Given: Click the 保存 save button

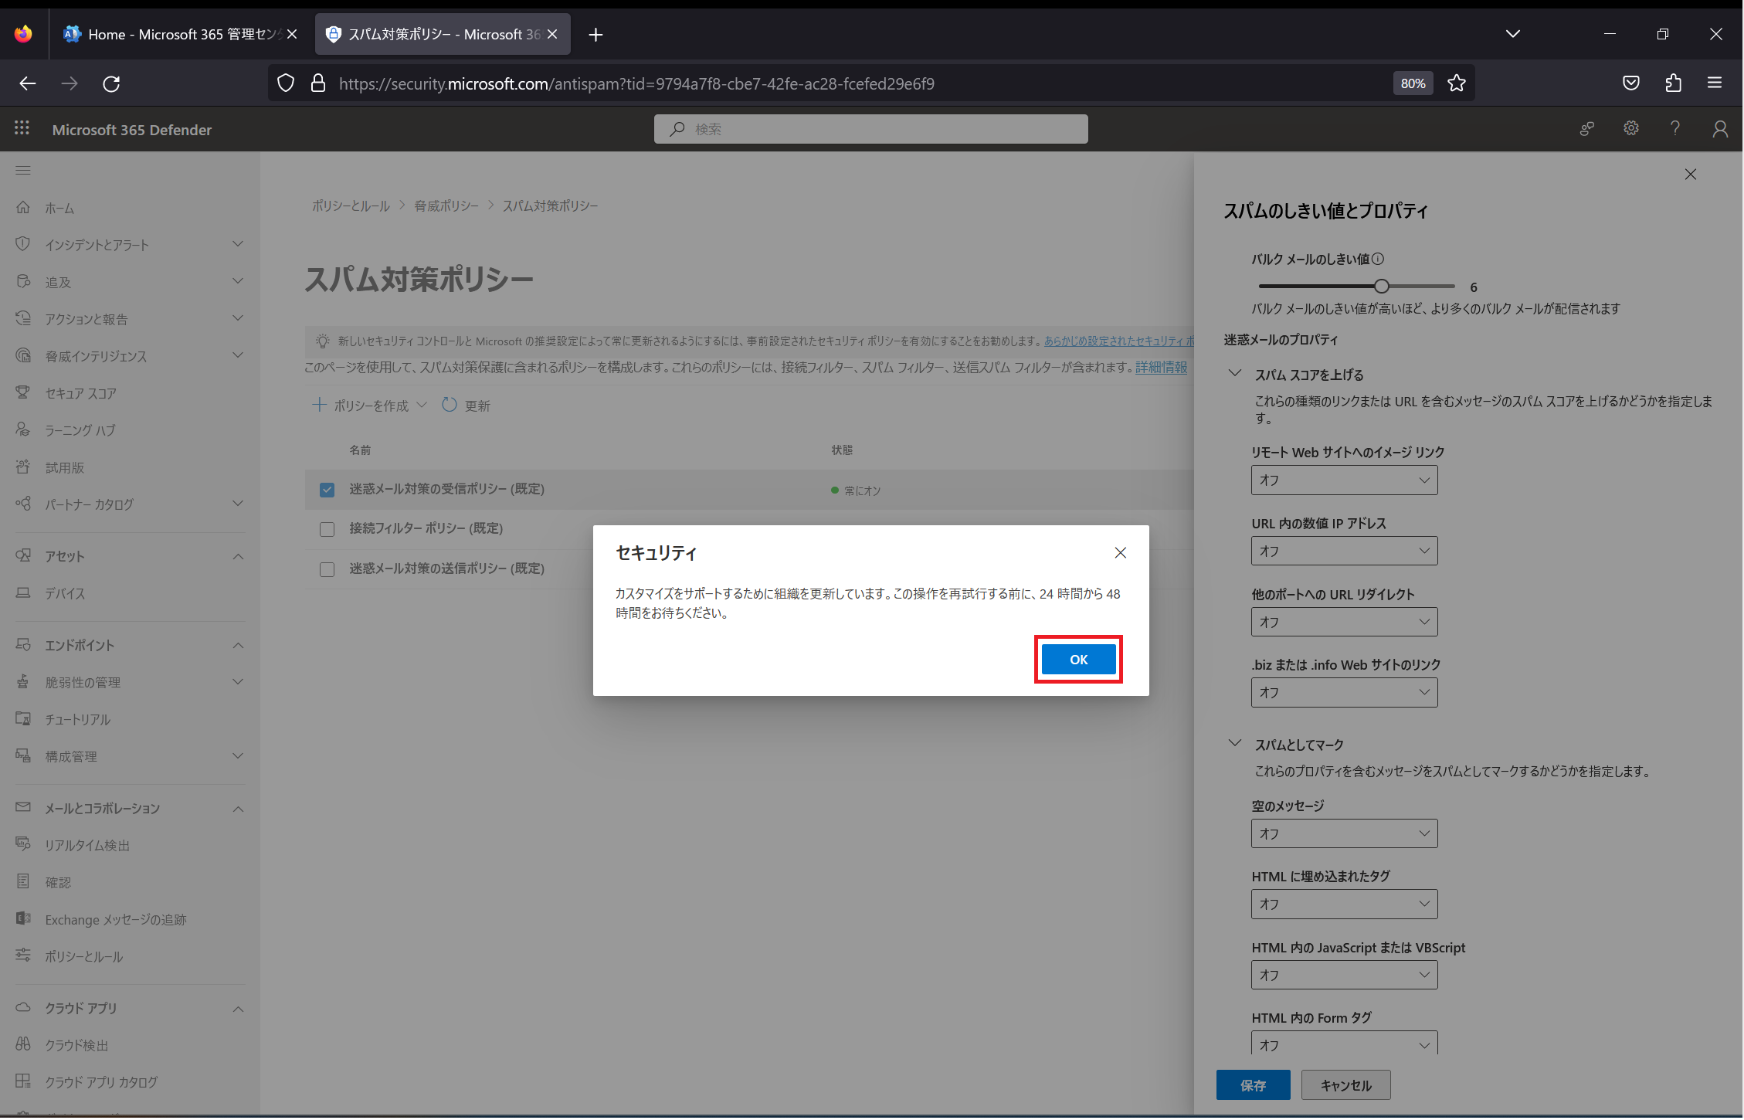Looking at the screenshot, I should click(x=1252, y=1085).
